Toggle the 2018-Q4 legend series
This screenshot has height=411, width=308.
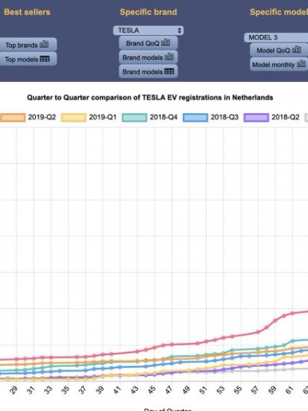150,117
